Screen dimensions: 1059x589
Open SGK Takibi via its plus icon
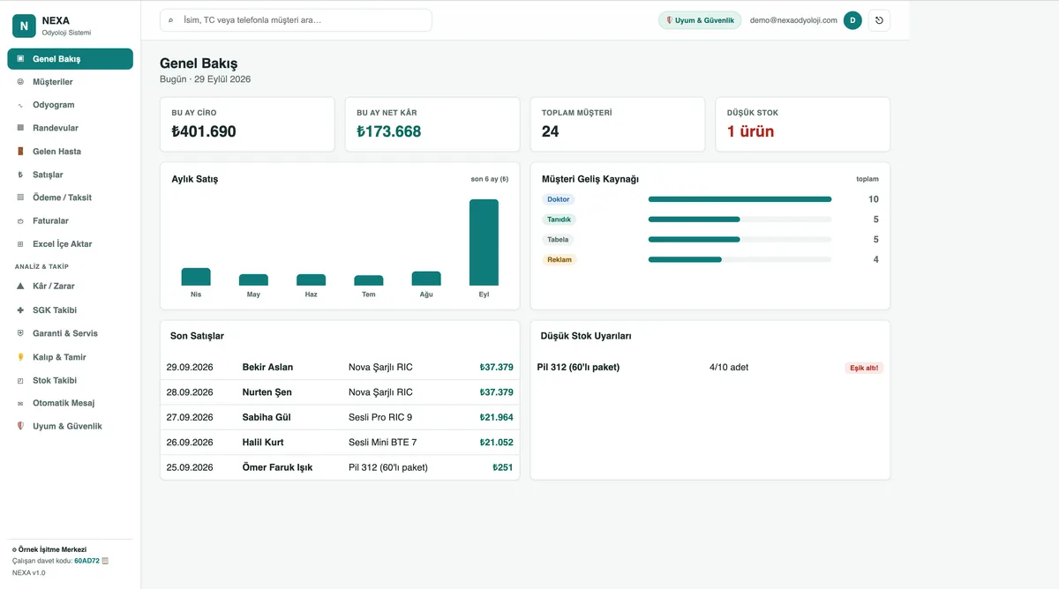[20, 310]
